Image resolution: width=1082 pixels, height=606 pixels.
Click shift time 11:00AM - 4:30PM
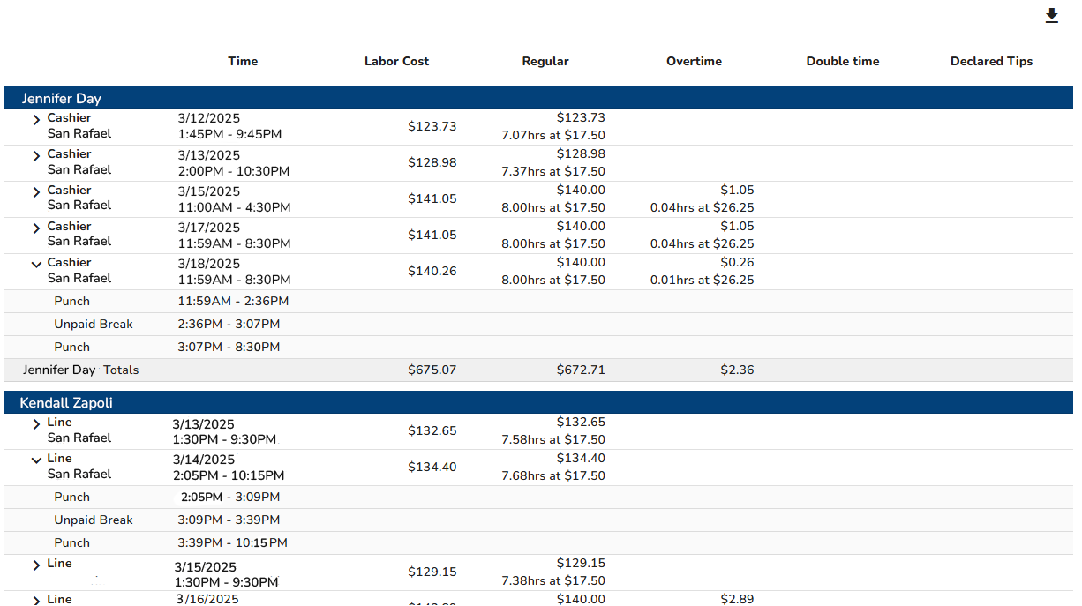tap(234, 207)
